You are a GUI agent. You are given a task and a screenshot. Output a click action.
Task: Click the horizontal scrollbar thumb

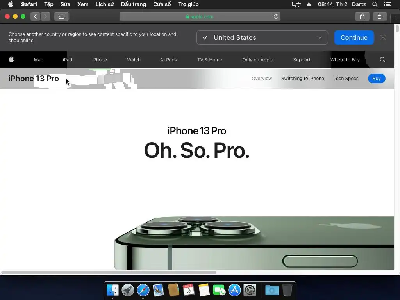[109, 273]
